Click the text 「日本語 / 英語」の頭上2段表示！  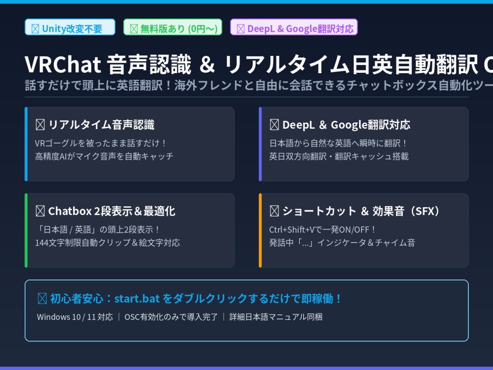[x=98, y=230]
